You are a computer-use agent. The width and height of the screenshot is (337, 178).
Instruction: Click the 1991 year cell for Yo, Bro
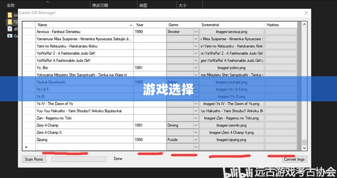point(150,68)
